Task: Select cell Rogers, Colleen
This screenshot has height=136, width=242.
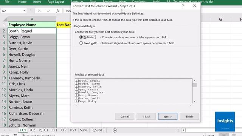Action: [x=32, y=119]
